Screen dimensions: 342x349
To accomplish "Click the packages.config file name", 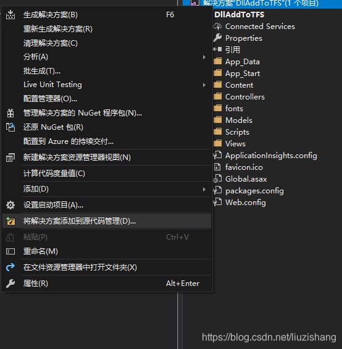I will point(254,191).
